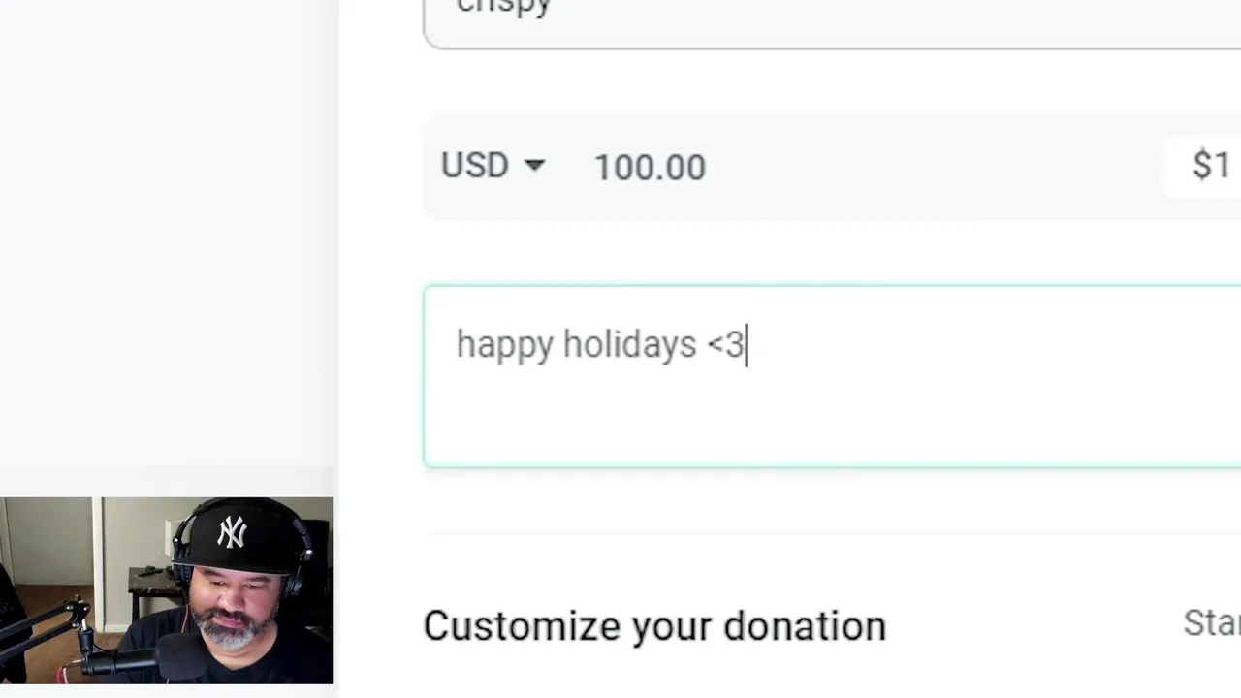
Task: Click the partially visible Star text at right
Action: (x=1212, y=622)
